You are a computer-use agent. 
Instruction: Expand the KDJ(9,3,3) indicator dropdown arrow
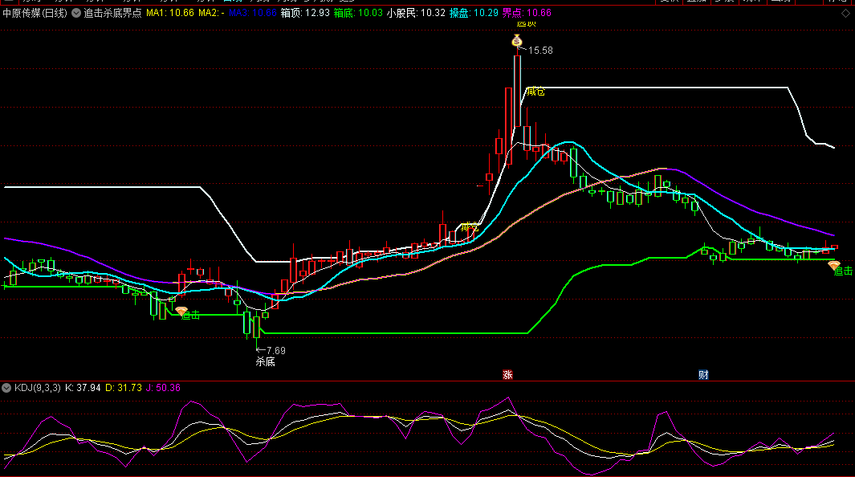[x=7, y=388]
